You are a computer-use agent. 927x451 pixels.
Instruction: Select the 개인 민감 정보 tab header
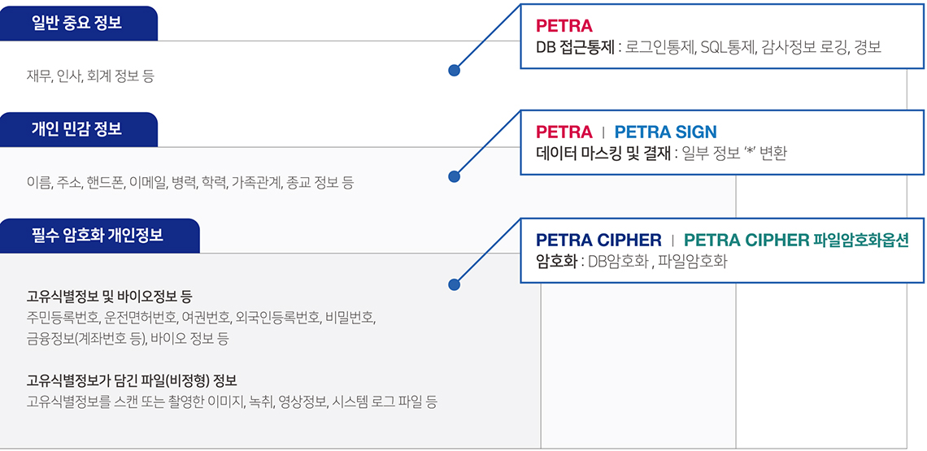(x=79, y=129)
